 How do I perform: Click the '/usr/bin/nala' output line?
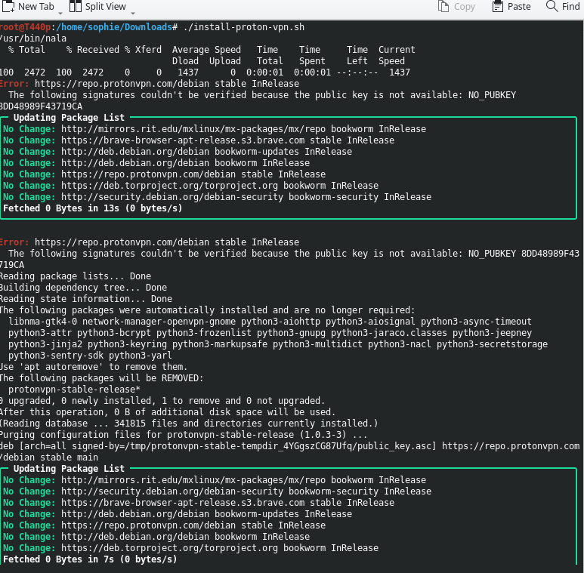(x=33, y=39)
